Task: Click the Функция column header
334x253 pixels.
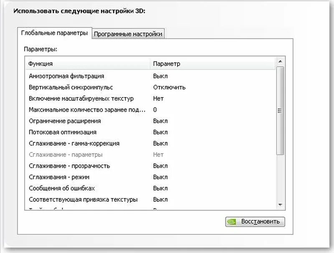Action: pyautogui.click(x=88, y=64)
